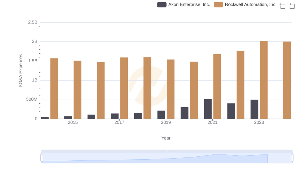Toggle the Axon Enterprise, Inc. legend swatch
The image size is (299, 172).
pos(162,4)
